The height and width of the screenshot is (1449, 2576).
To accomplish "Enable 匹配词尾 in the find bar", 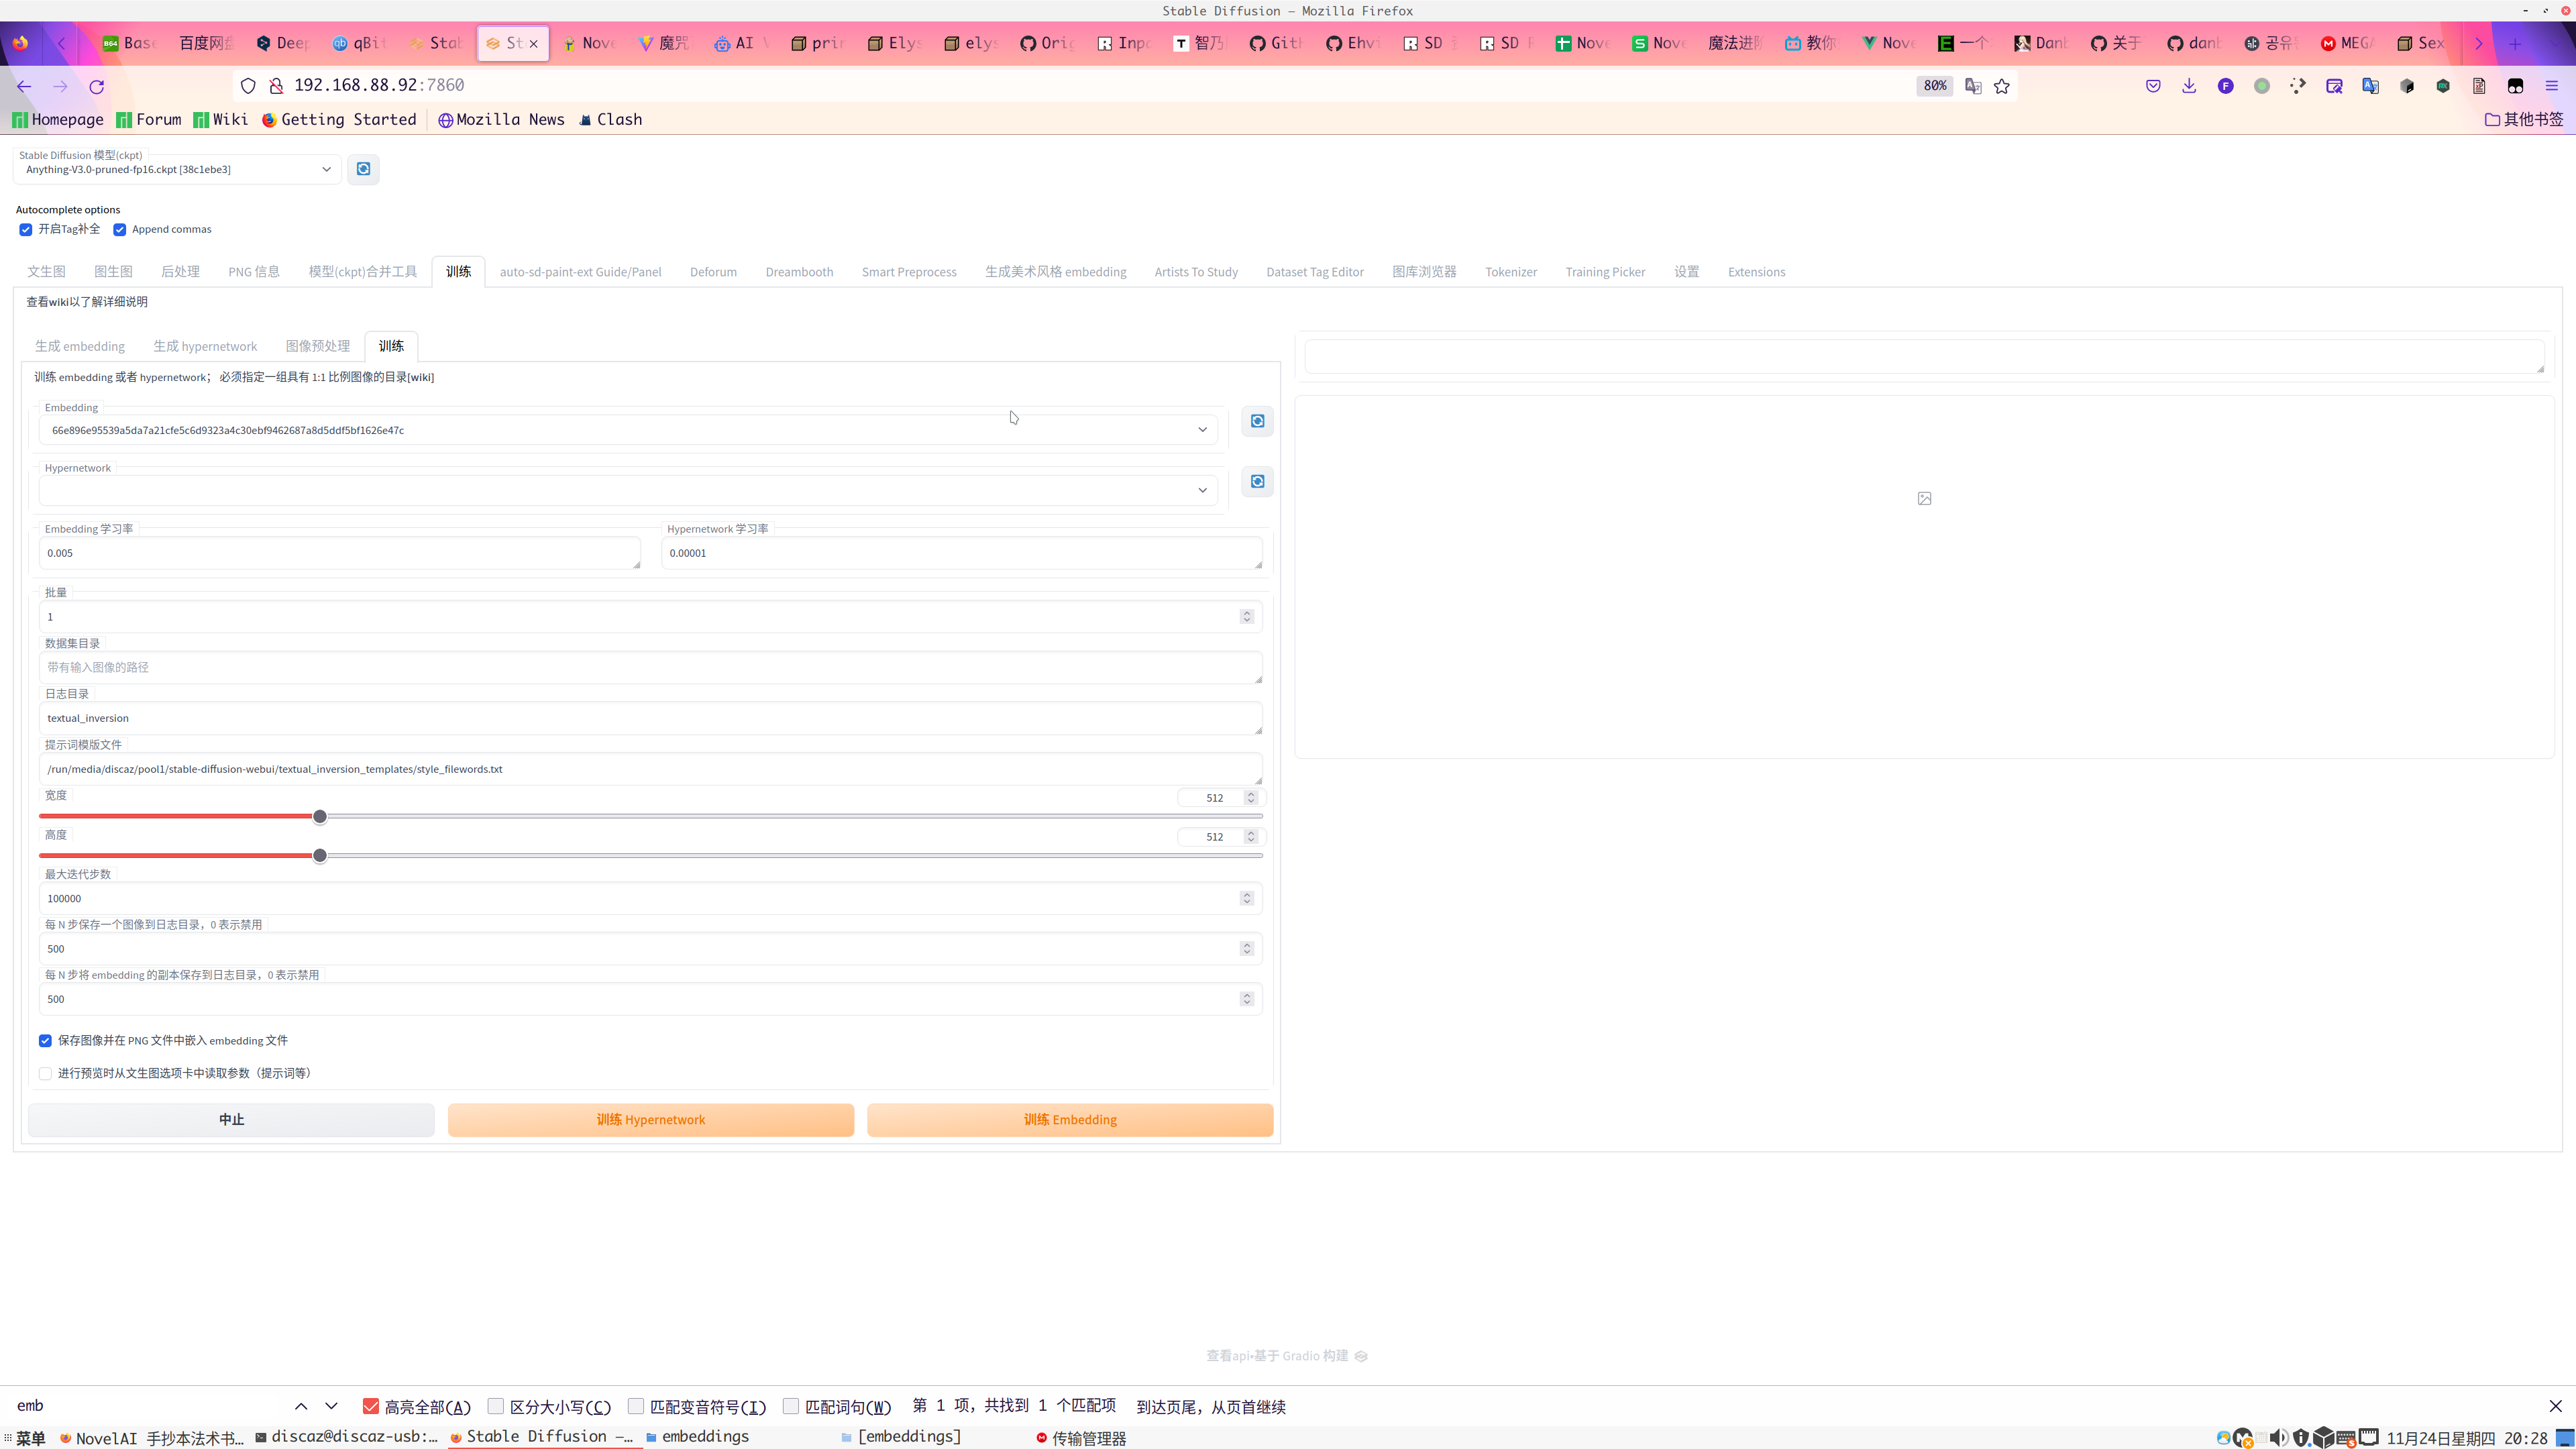I will pyautogui.click(x=790, y=1405).
